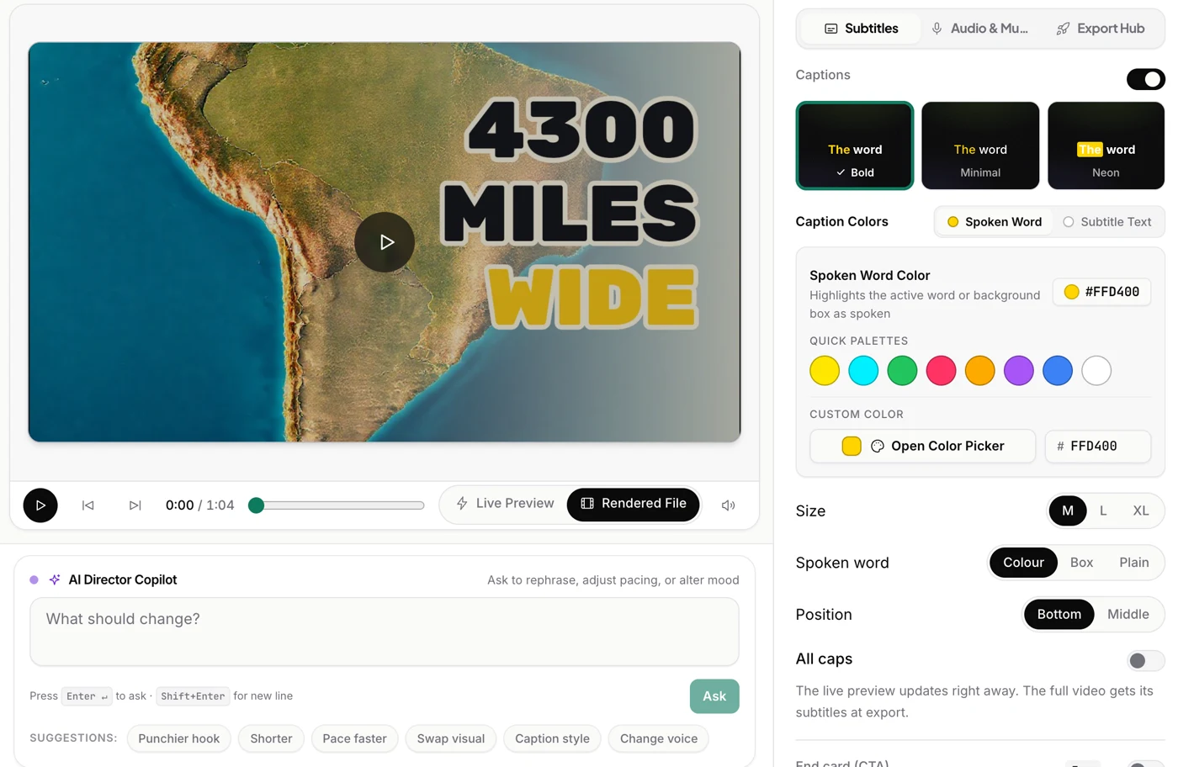Start playback with the black round play button
1178x767 pixels.
click(x=40, y=505)
